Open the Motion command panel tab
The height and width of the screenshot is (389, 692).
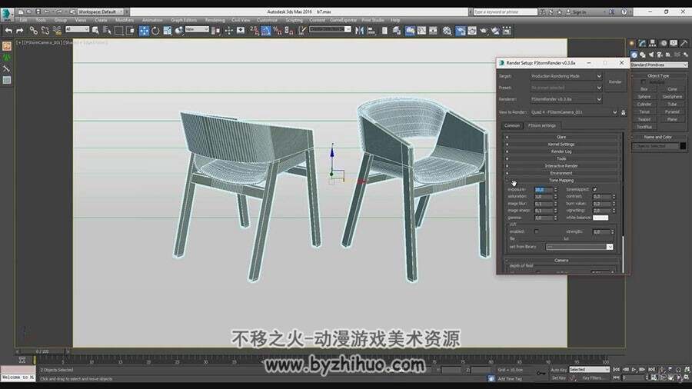click(664, 43)
